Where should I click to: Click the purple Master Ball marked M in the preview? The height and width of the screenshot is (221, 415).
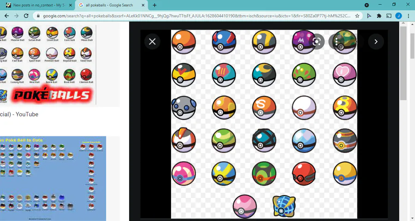(x=303, y=42)
